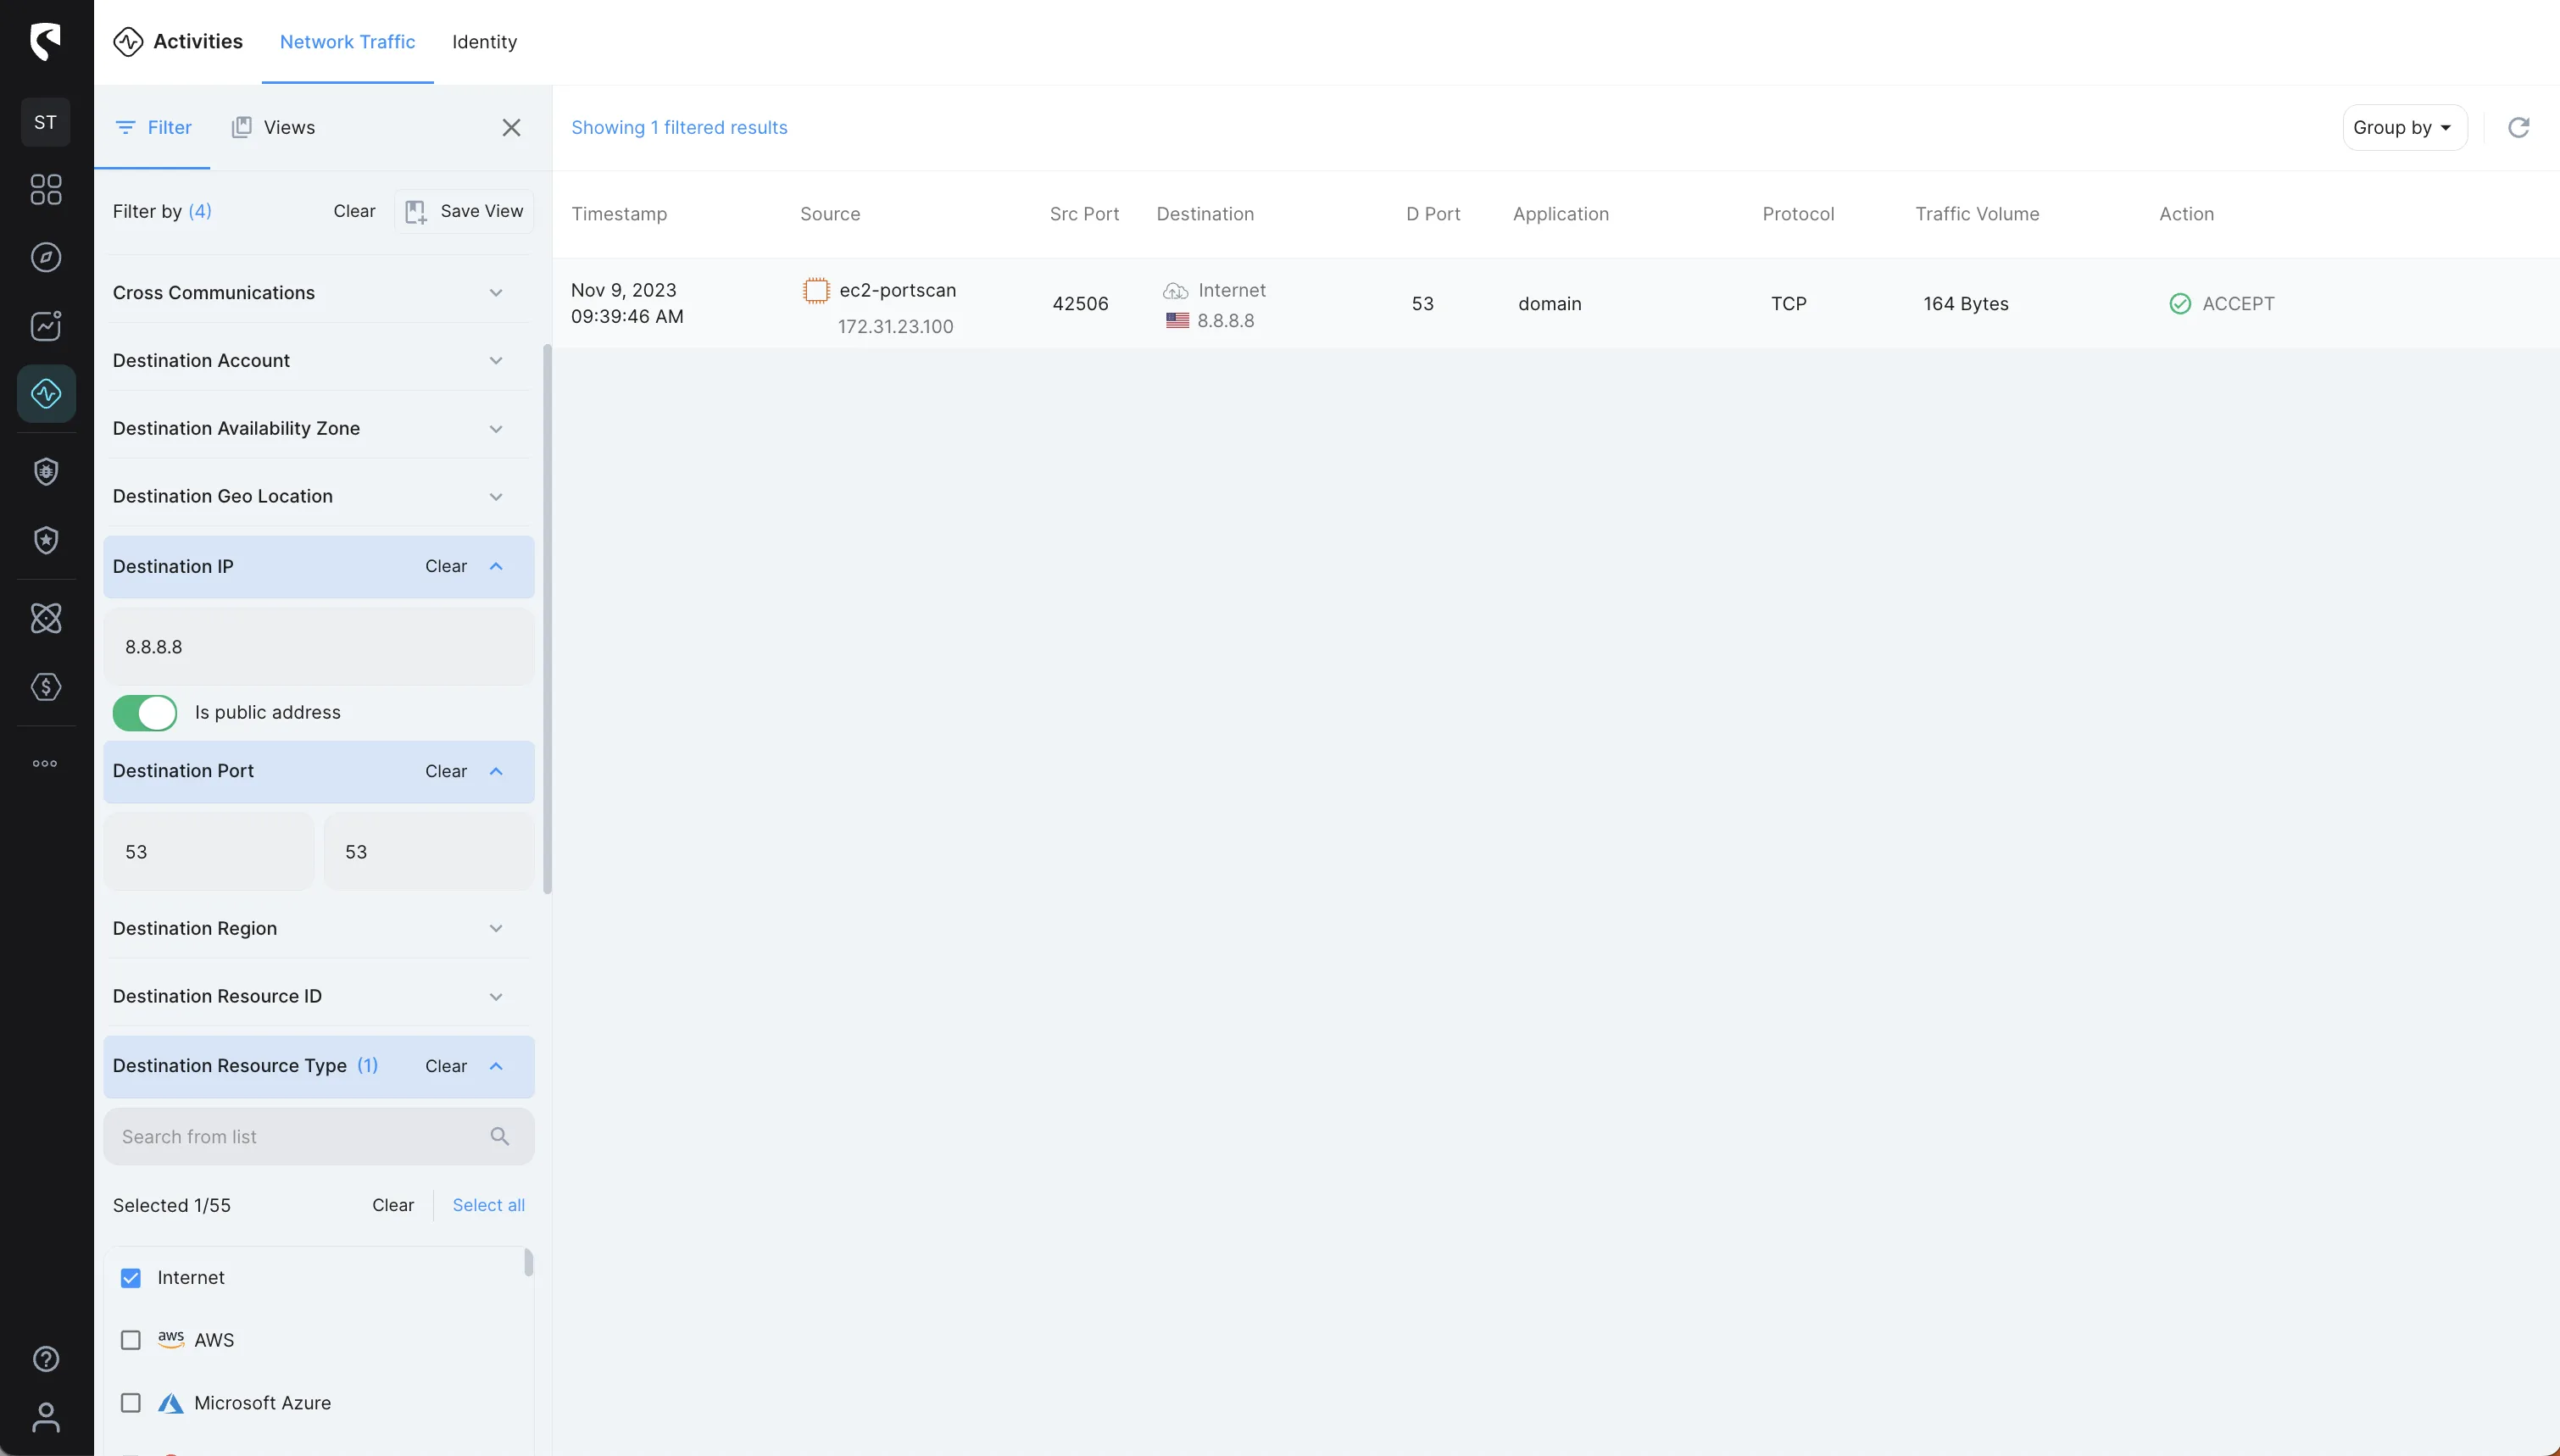
Task: Select the Activities pulse icon in sidebar
Action: (46, 393)
